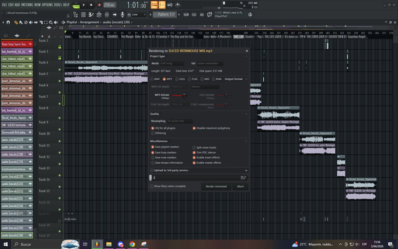Toggle Disable maximum polyphony option

[x=211, y=128]
